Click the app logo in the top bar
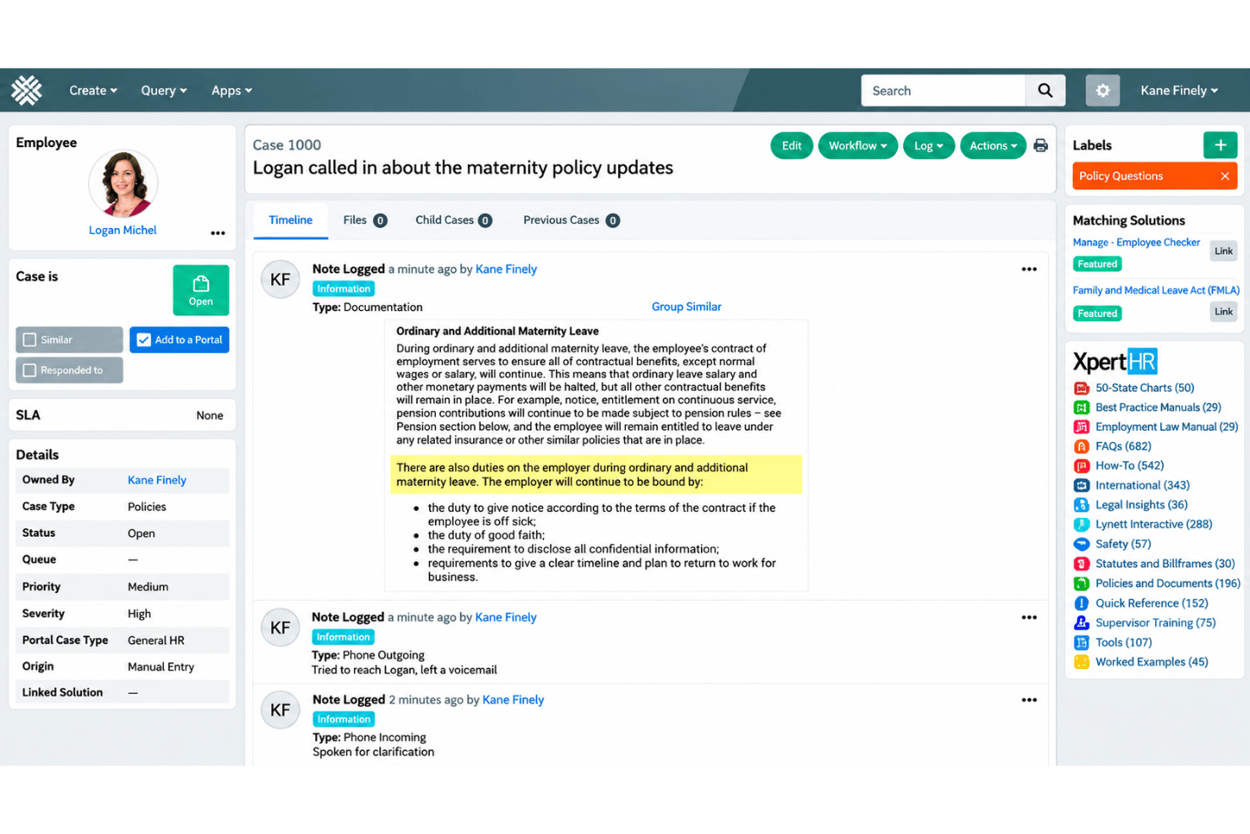This screenshot has width=1250, height=834. 26,90
